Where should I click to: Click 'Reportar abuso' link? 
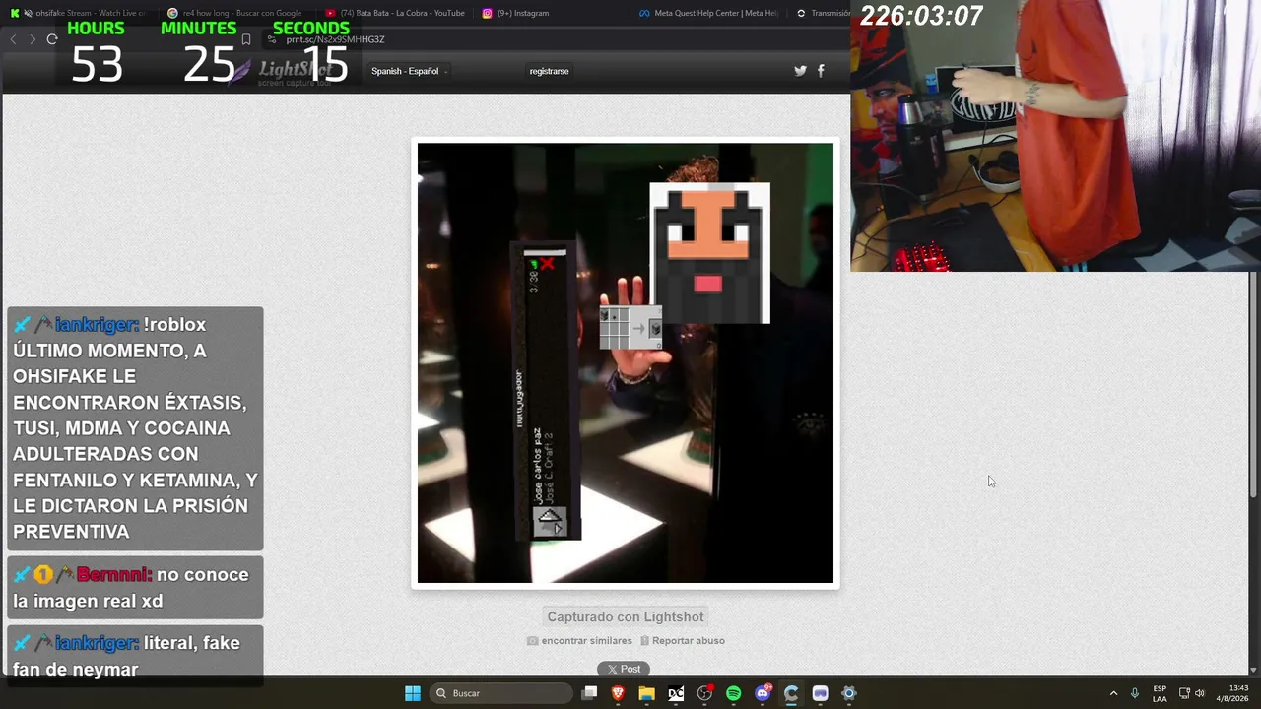click(683, 641)
